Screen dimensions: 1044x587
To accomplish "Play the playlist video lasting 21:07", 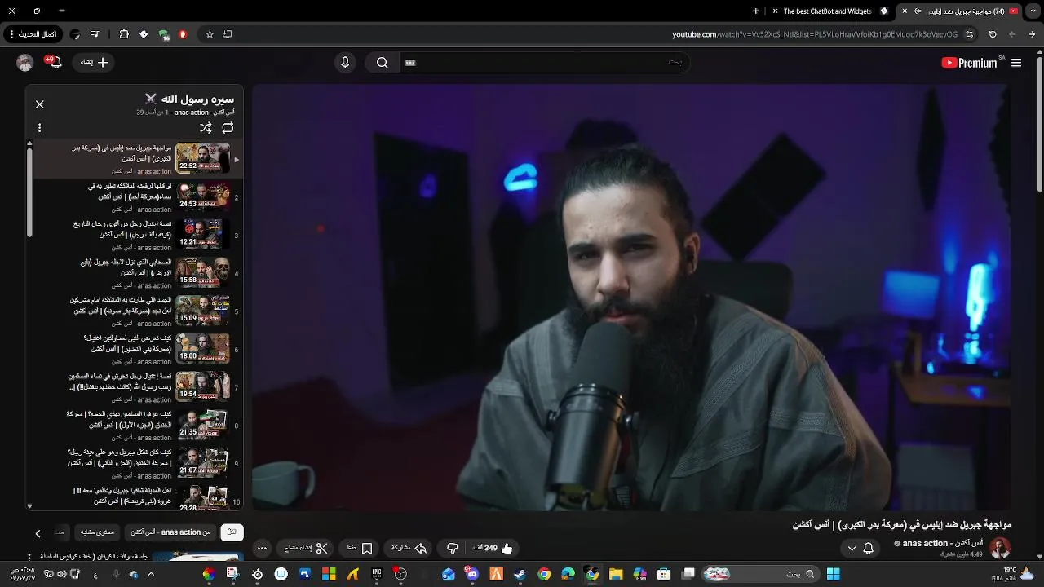I will (135, 463).
